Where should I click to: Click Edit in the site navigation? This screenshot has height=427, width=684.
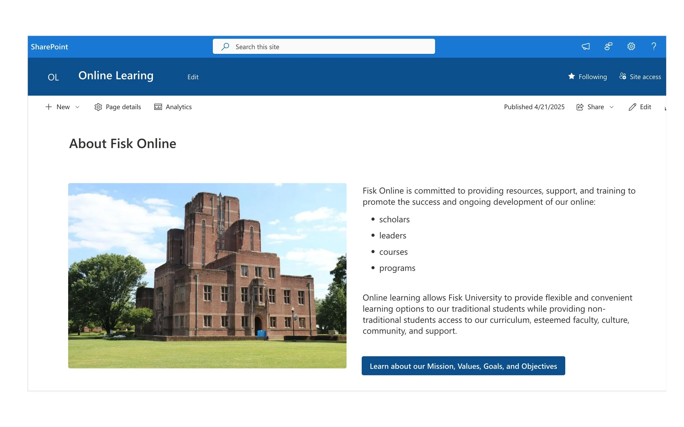tap(193, 77)
